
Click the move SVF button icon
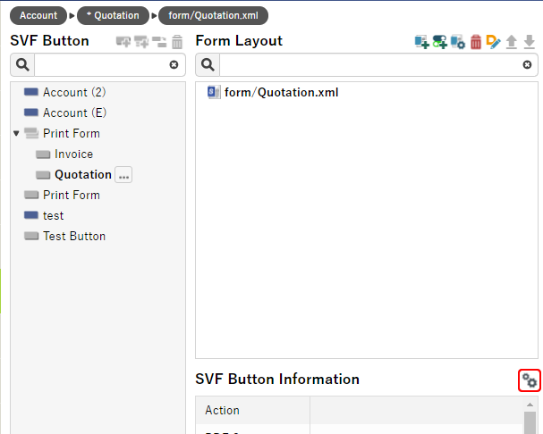[159, 42]
